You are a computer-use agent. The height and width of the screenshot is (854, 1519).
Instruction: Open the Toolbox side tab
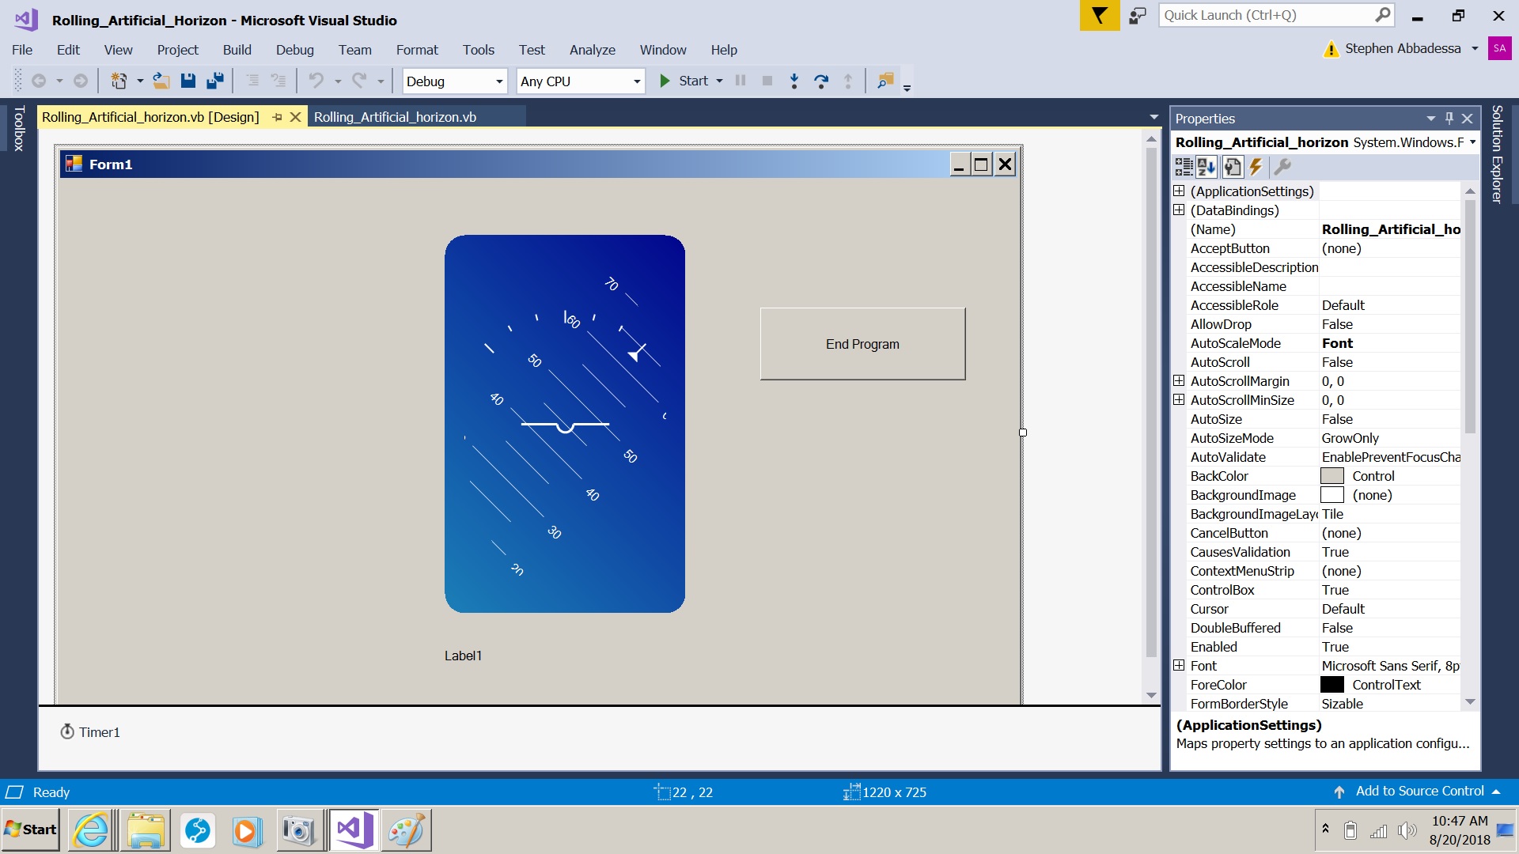coord(19,128)
